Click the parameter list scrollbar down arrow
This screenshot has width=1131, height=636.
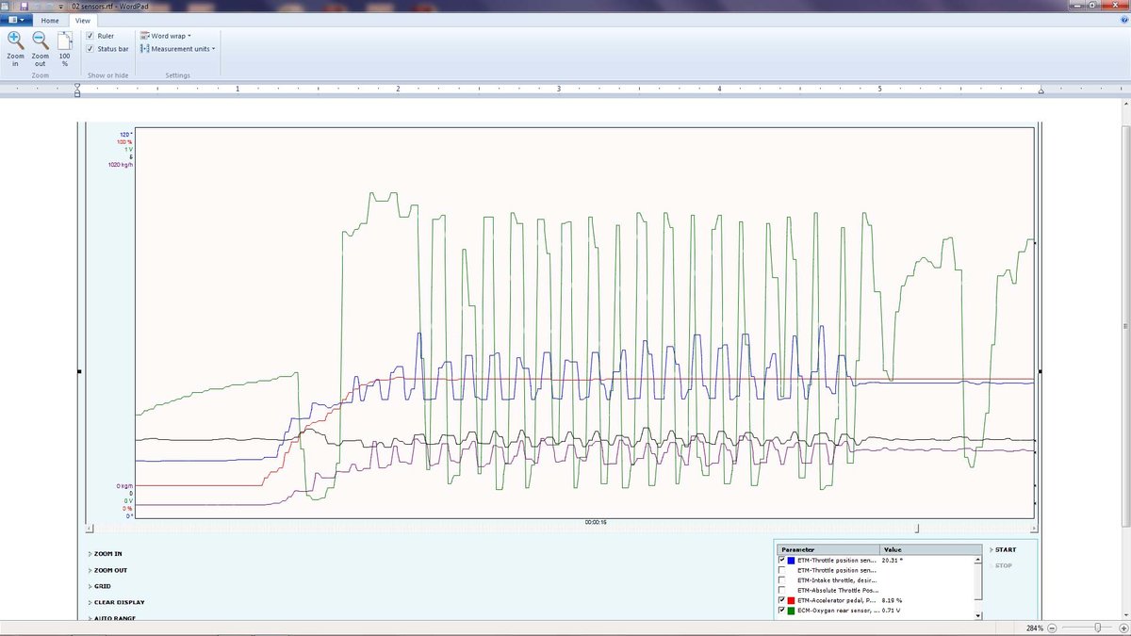978,614
